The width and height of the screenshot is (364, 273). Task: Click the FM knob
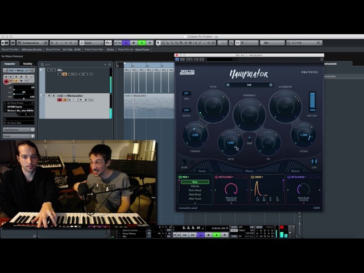coord(268,143)
